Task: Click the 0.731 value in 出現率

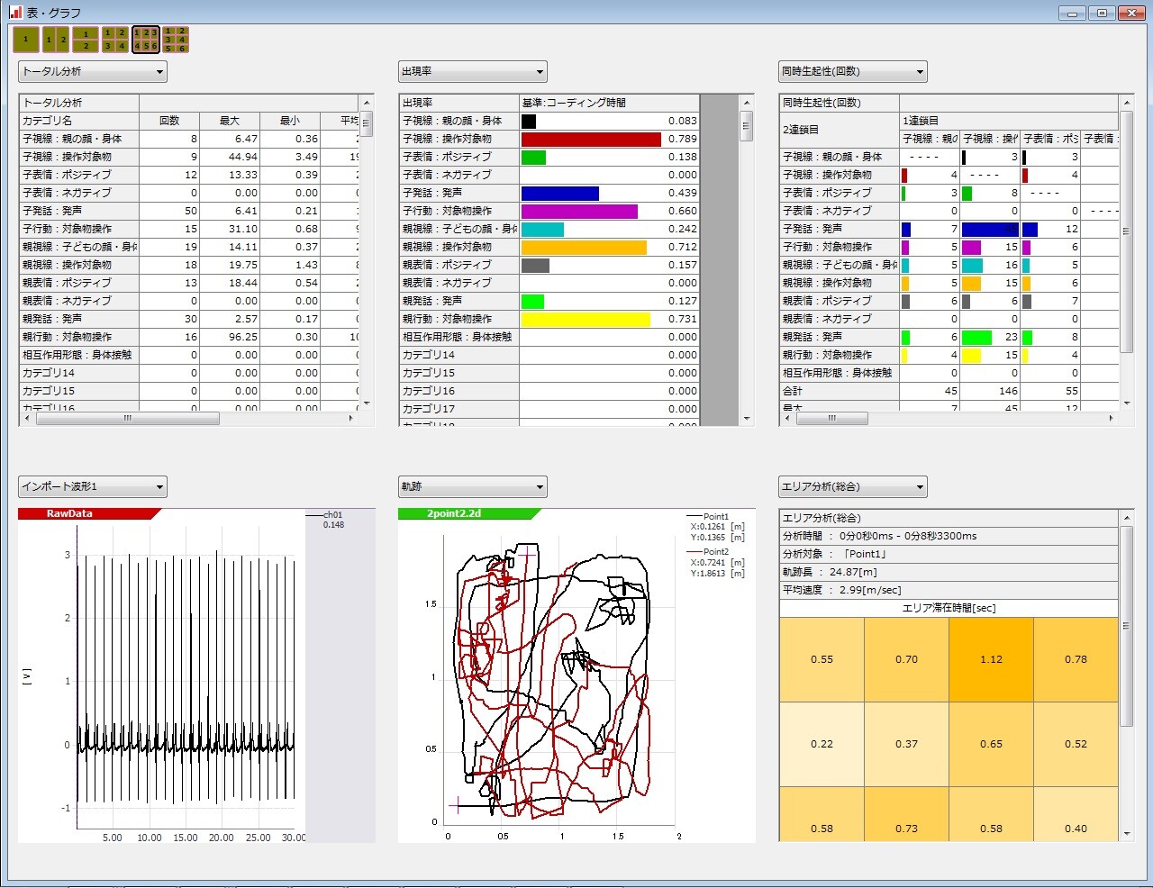Action: coord(683,319)
